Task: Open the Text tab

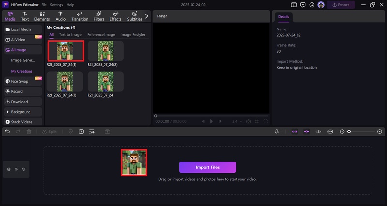Action: [25, 16]
